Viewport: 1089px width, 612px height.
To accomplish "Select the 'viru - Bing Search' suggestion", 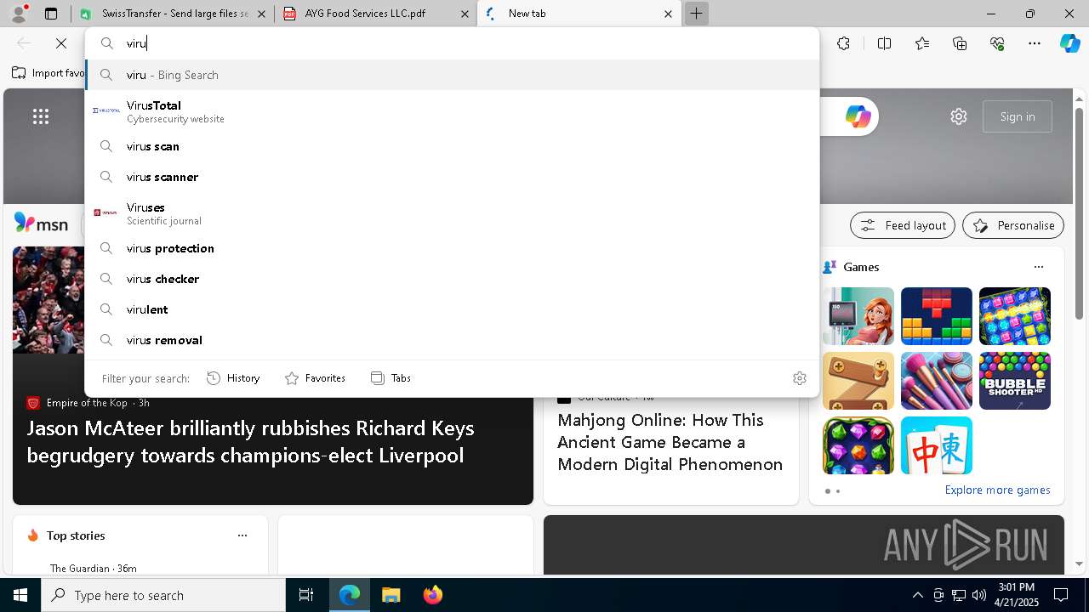I will 452,75.
